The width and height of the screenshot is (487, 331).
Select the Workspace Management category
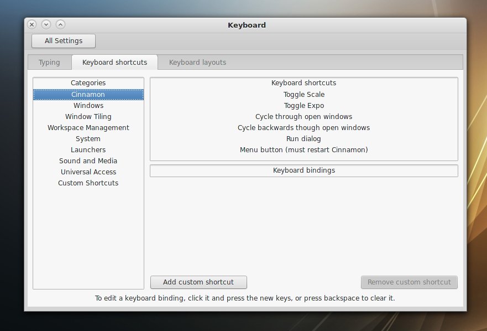(x=88, y=128)
